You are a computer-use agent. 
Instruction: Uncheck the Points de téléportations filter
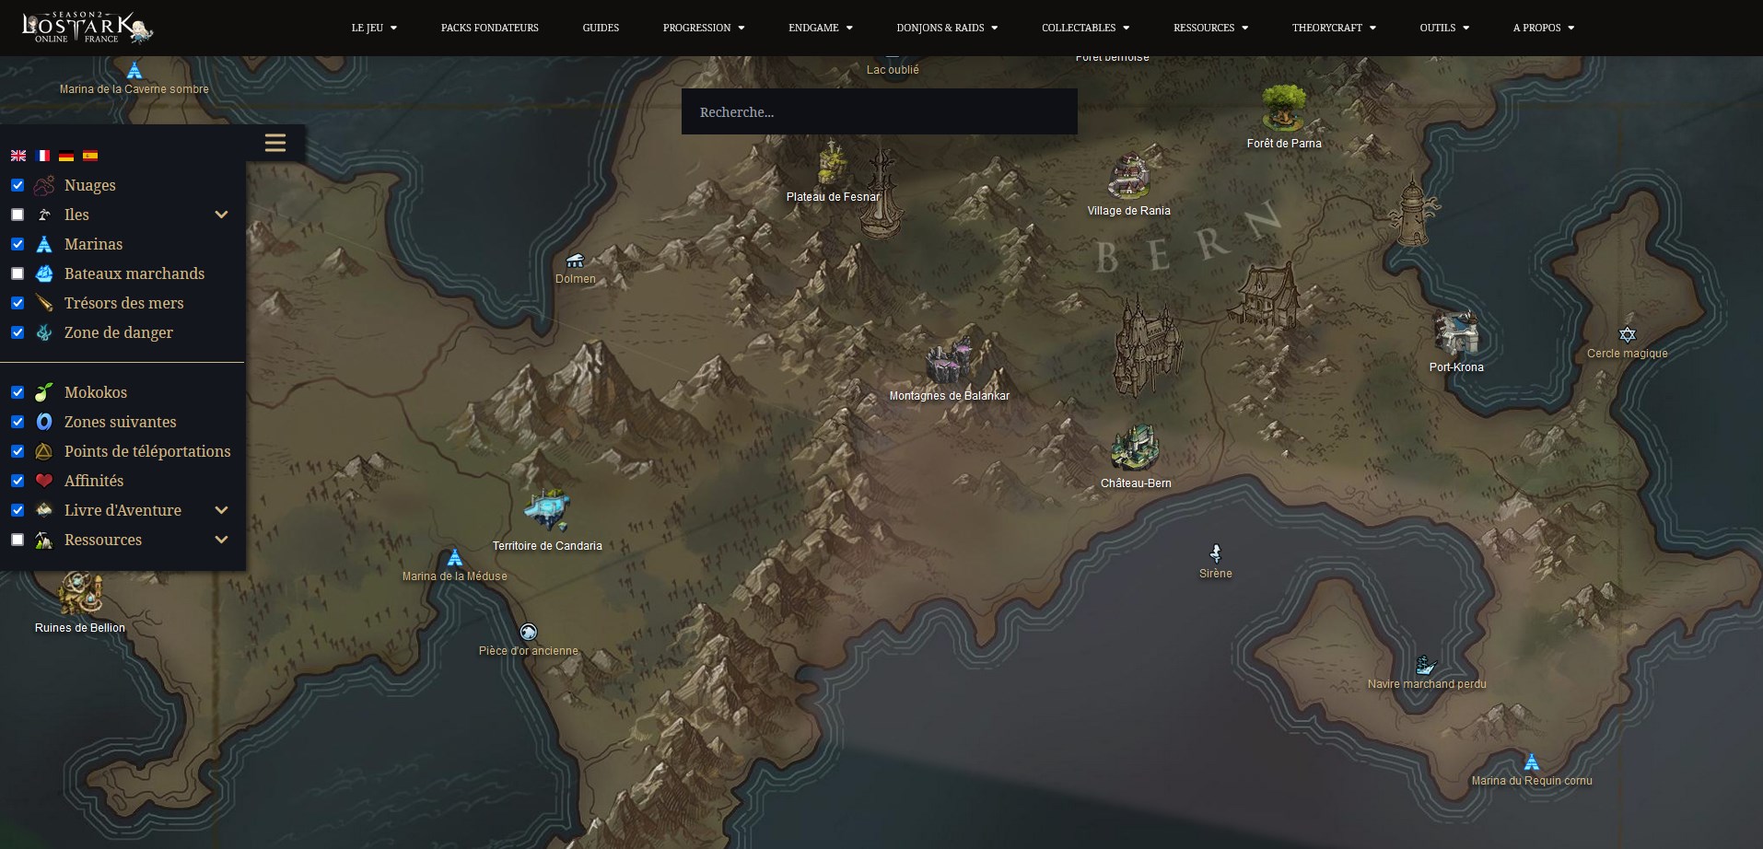17,451
